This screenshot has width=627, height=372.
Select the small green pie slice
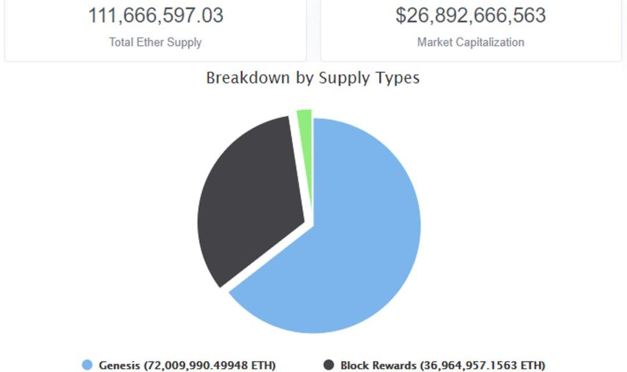pos(305,151)
